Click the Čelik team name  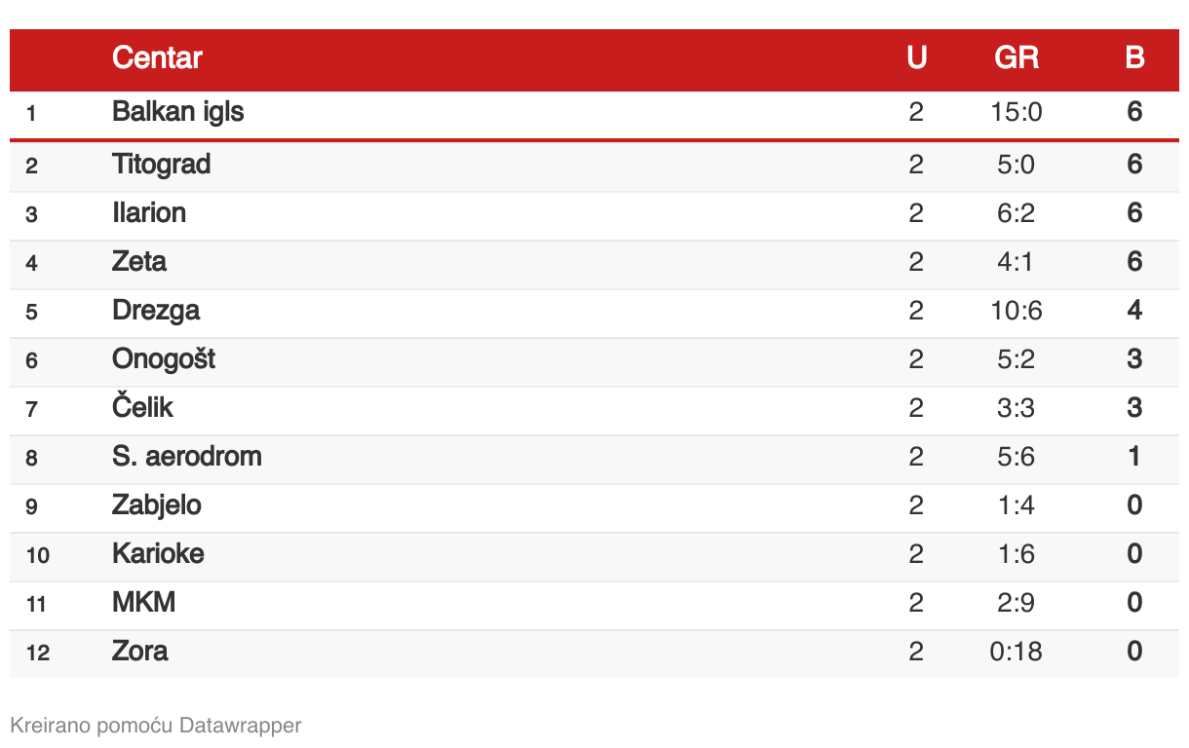[x=142, y=407]
